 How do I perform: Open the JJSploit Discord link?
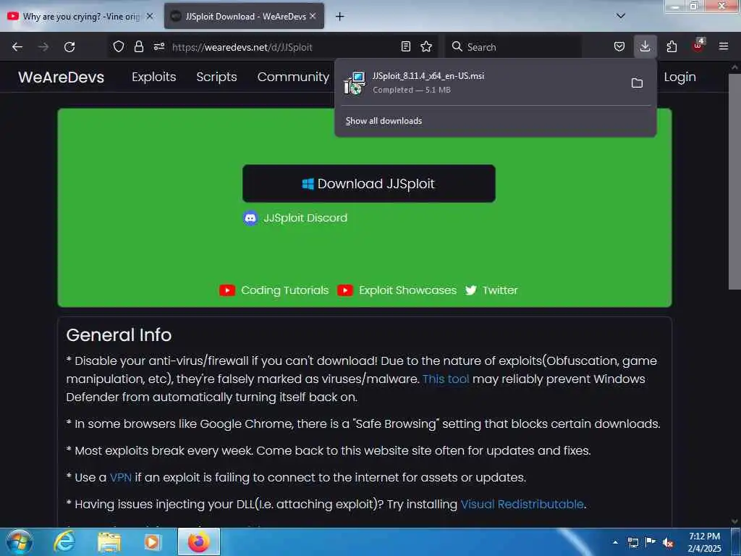[305, 217]
